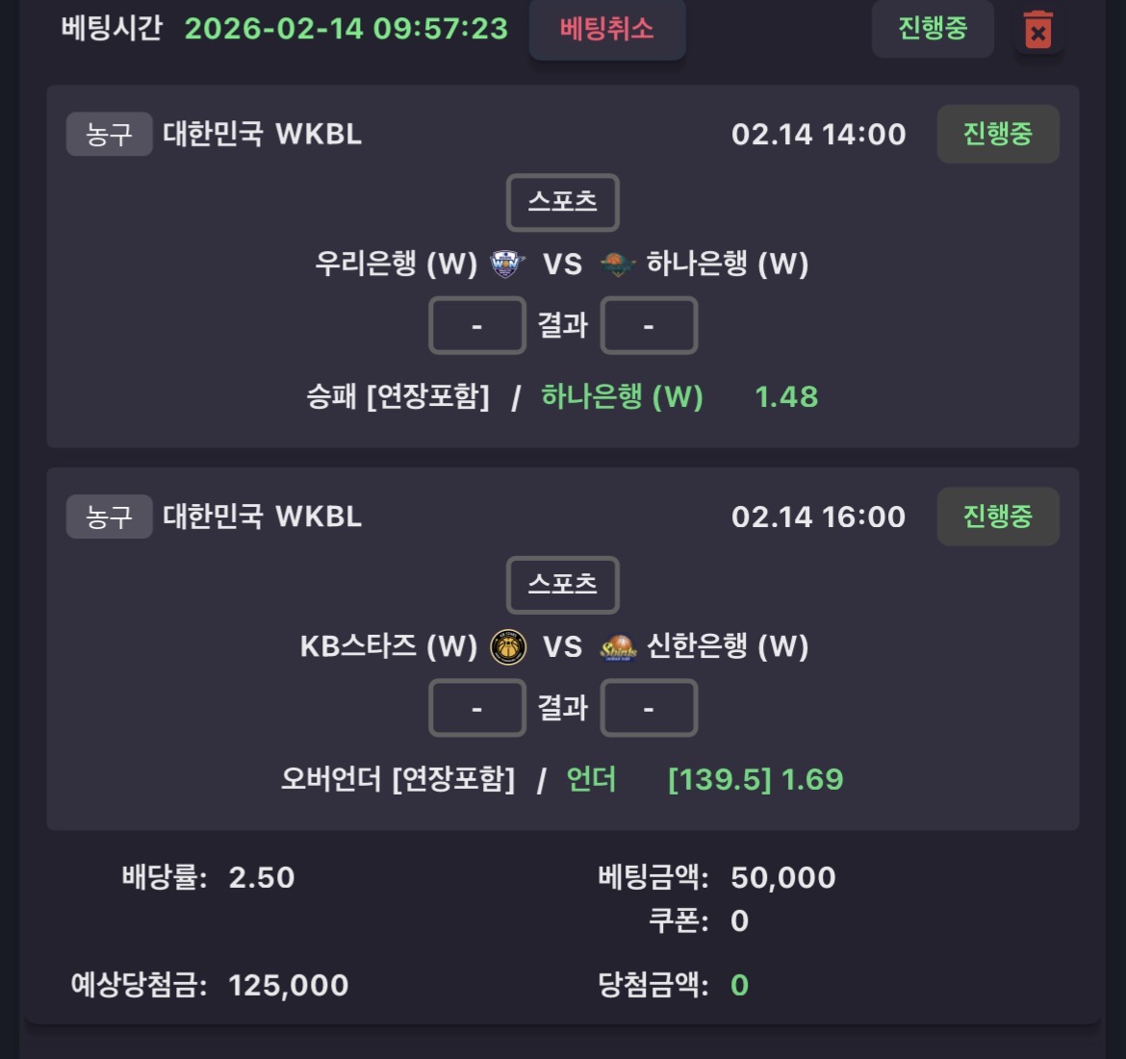Click 농구 label on first match
The image size is (1126, 1059).
(109, 134)
